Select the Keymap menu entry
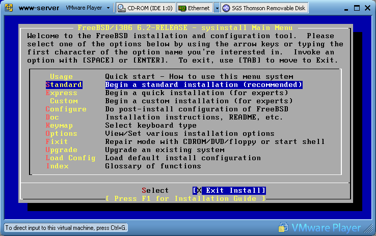This screenshot has height=236, width=376. point(59,126)
